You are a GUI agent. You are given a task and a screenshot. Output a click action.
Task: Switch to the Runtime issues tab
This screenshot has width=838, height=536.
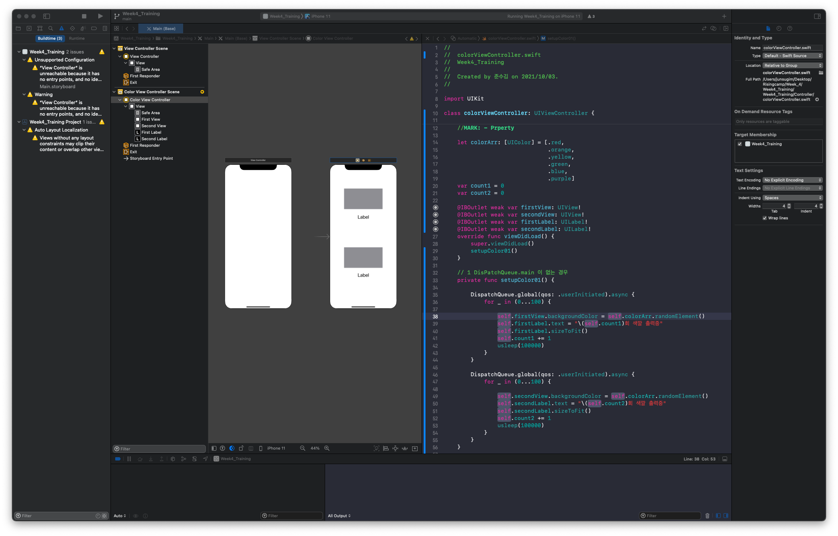click(x=77, y=38)
